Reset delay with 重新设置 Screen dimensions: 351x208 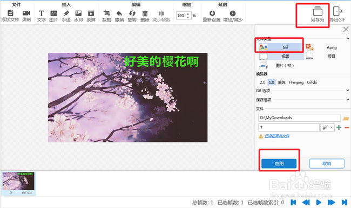[x=212, y=13]
